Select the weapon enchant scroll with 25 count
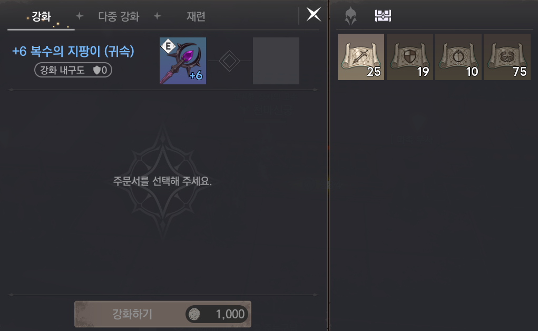538x331 pixels. pos(361,57)
